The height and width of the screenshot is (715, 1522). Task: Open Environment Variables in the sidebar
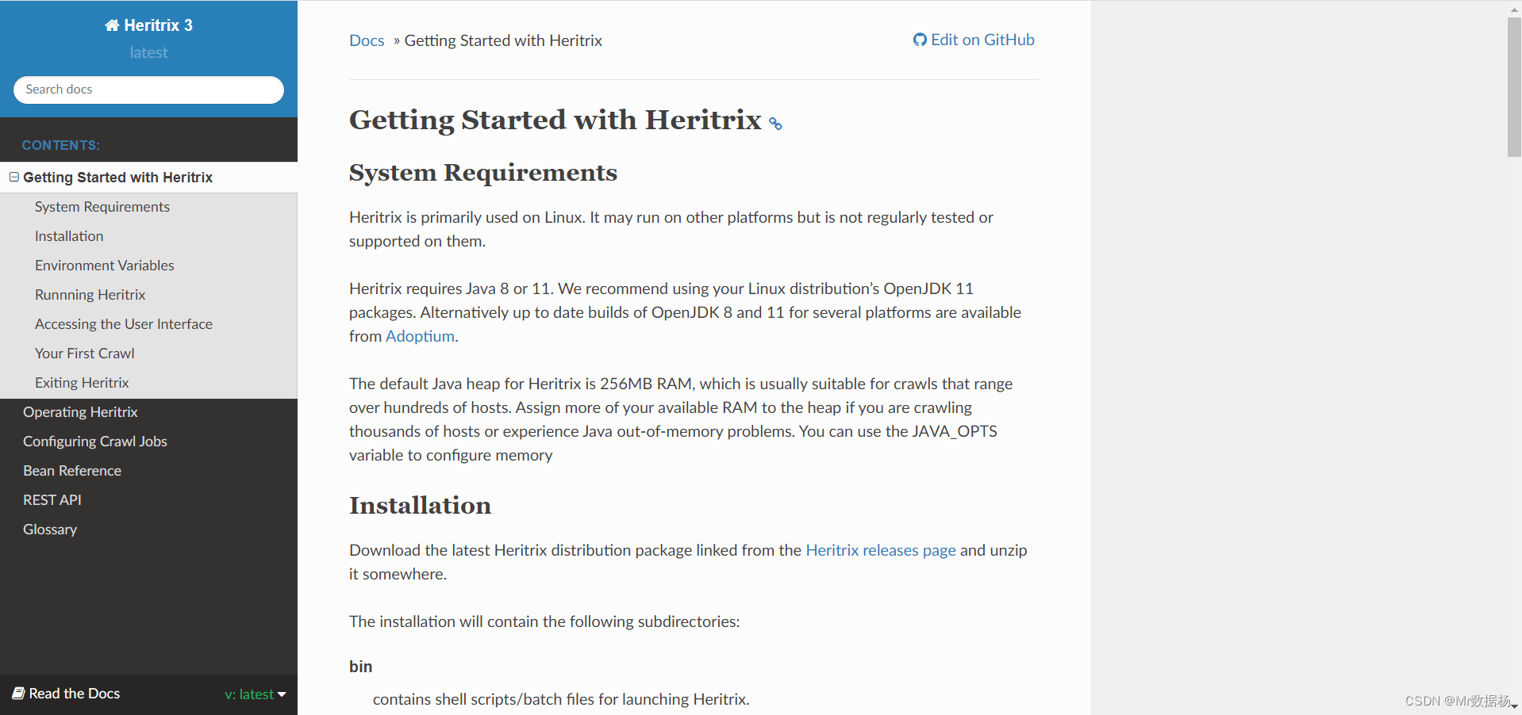[105, 266]
